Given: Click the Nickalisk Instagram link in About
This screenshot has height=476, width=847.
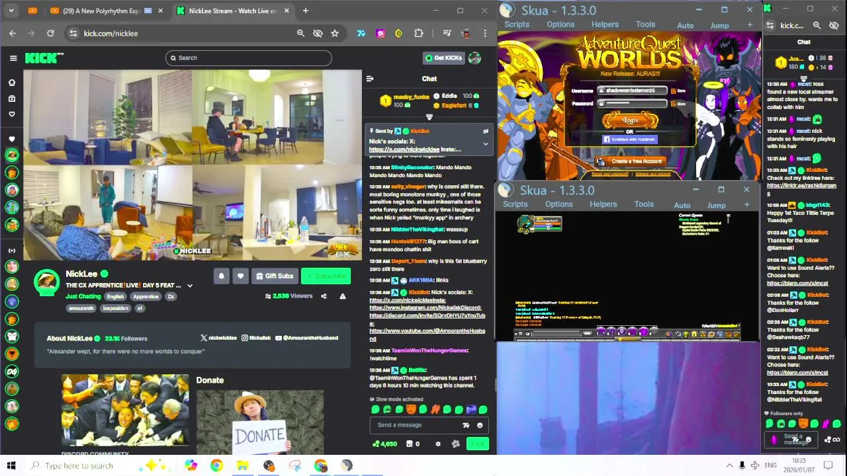Looking at the screenshot, I should click(256, 338).
